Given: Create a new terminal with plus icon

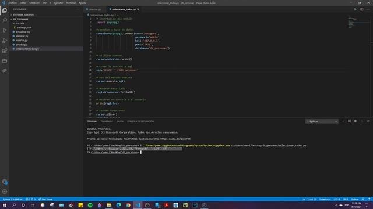Looking at the screenshot, I should pyautogui.click(x=343, y=121).
